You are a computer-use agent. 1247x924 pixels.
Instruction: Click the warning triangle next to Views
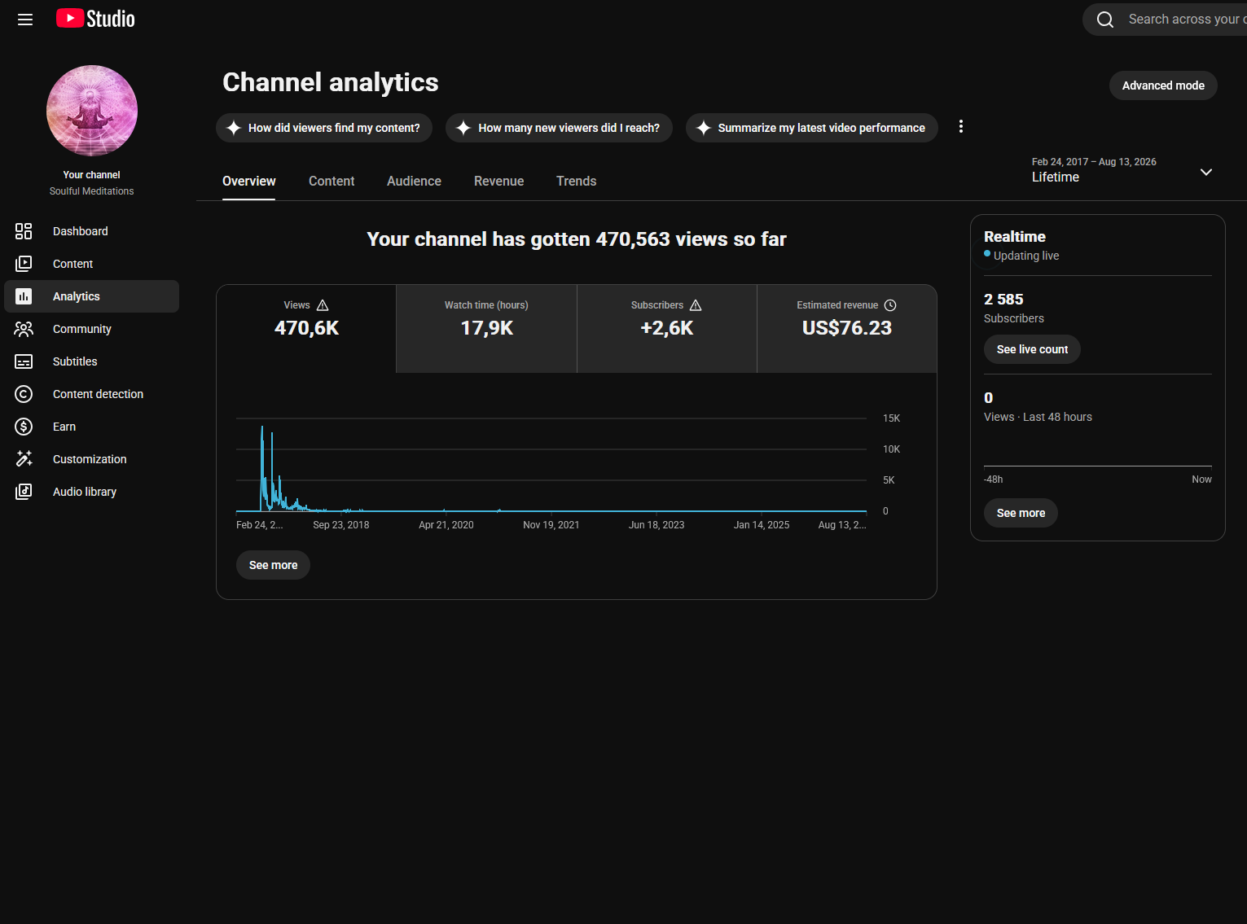323,305
